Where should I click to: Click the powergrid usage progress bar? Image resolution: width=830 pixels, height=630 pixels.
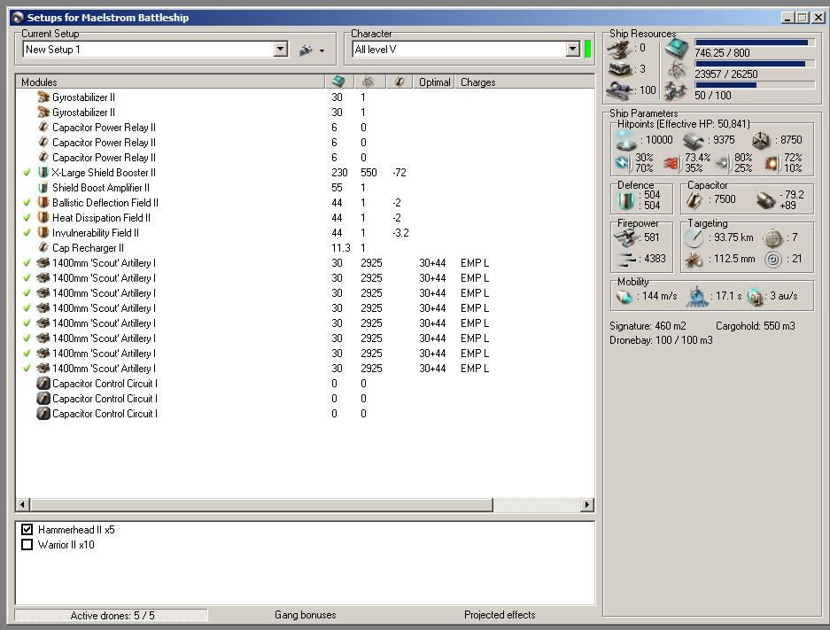coord(755,64)
